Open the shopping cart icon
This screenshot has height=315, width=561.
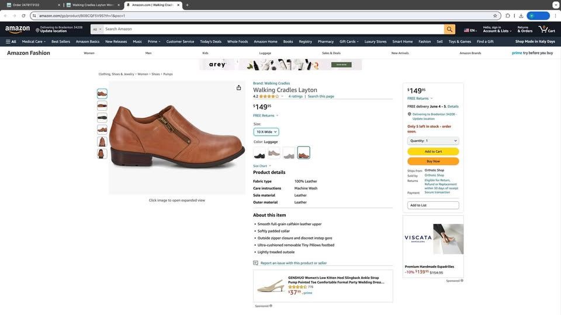coord(547,29)
